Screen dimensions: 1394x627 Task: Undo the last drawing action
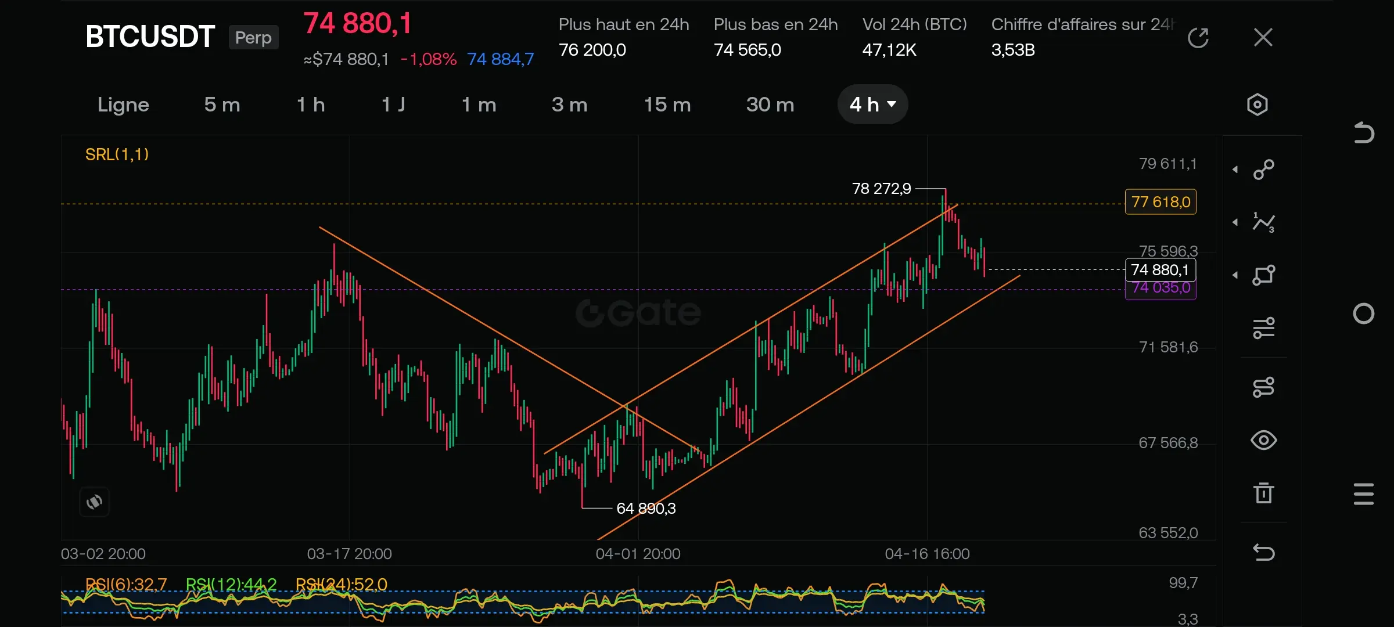[1264, 552]
